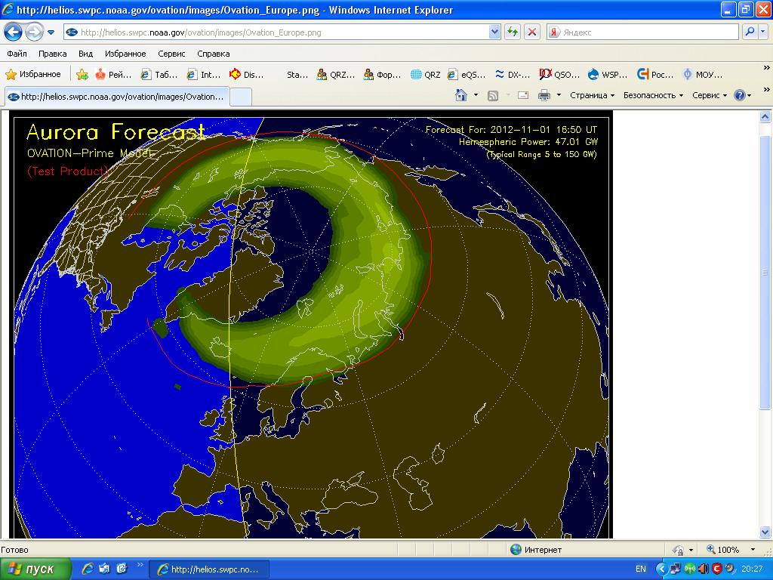Open the Избранное menu in menu bar
Image resolution: width=773 pixels, height=580 pixels.
125,54
